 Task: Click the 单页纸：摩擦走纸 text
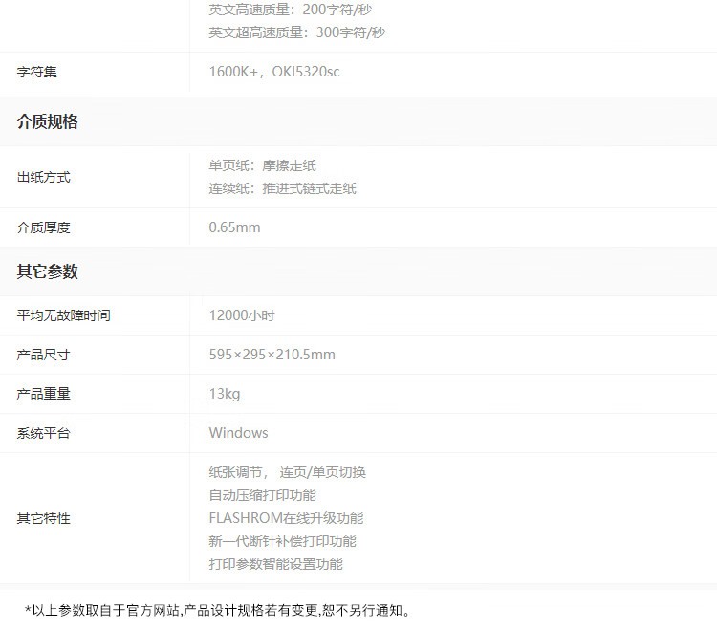[x=262, y=165]
